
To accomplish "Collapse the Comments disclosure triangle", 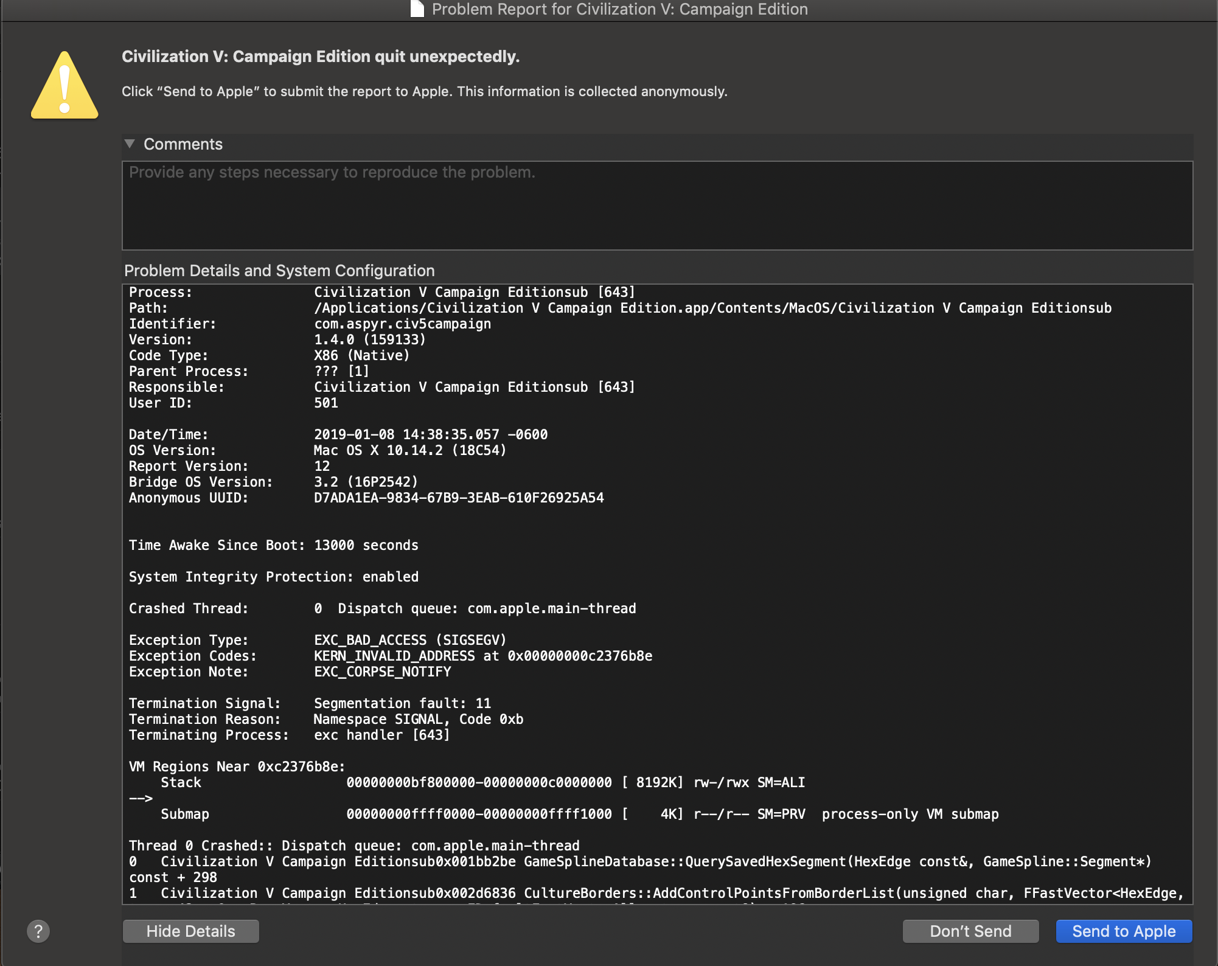I will (x=130, y=144).
